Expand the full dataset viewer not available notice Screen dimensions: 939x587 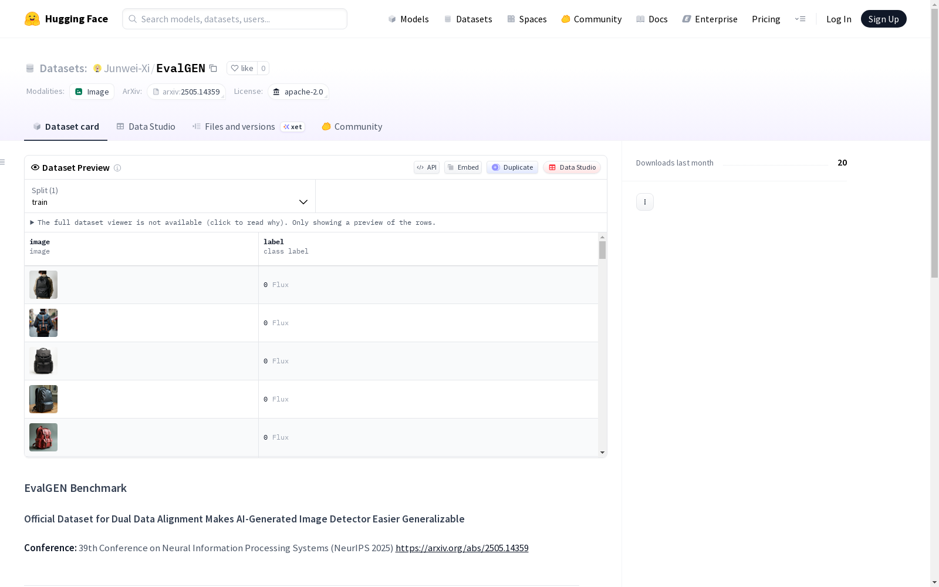point(233,222)
